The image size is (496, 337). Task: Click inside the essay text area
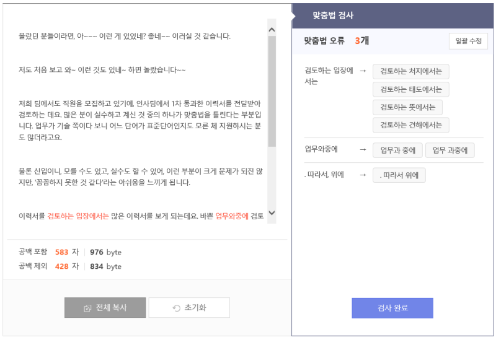coord(141,126)
